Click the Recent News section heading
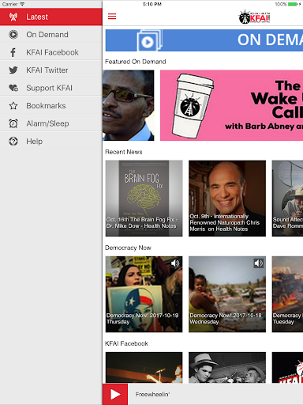Viewport: 303px width, 405px height. (x=124, y=152)
